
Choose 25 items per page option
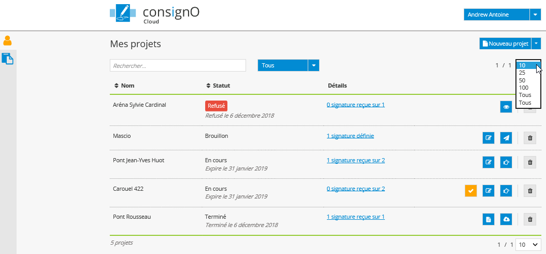click(522, 73)
